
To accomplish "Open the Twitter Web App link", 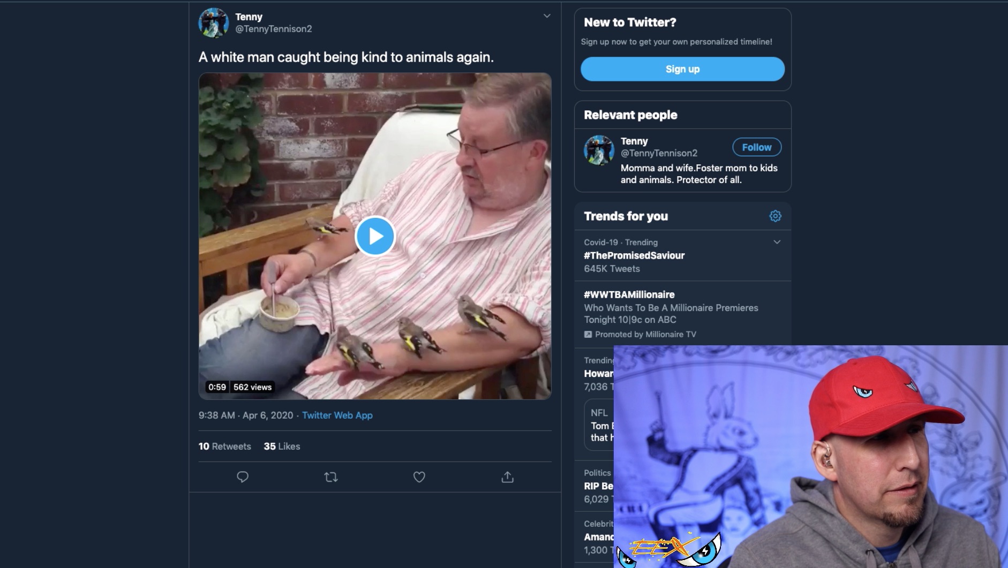I will 337,415.
